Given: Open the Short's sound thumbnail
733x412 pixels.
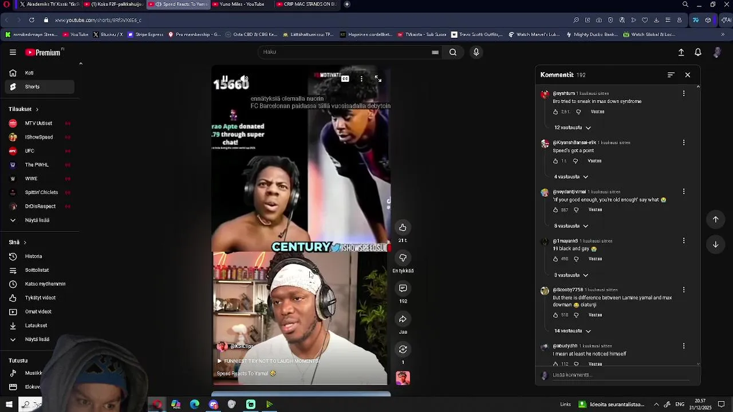Looking at the screenshot, I should coord(403,378).
